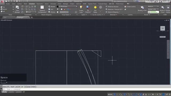Toggle grid display in status bar
The image size is (171, 96).
(x=114, y=94)
